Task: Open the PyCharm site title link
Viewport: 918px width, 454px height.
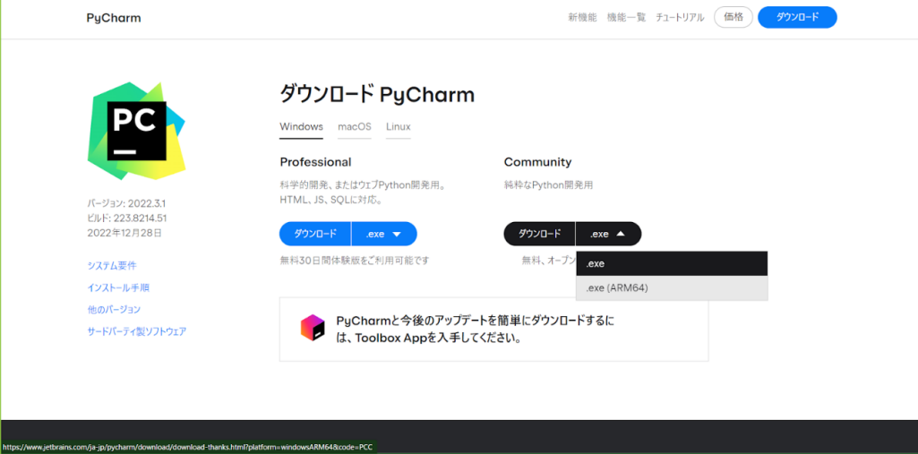Action: point(114,18)
